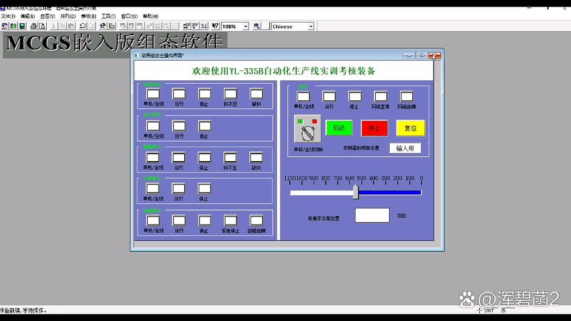Minimize the 动画组态 inner window
Screen dimensions: 571x321
tap(409, 55)
